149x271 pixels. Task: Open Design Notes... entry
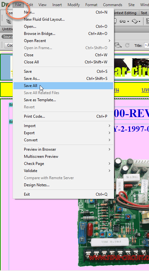tap(63, 185)
